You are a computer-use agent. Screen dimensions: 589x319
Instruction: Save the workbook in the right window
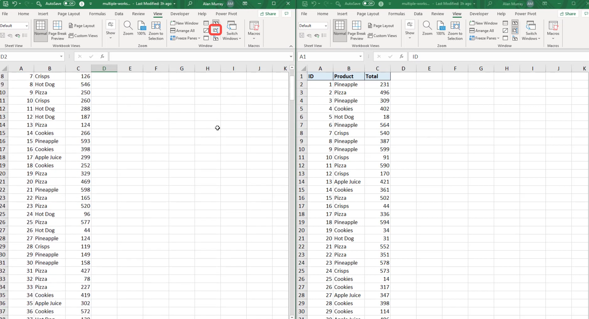coord(305,4)
